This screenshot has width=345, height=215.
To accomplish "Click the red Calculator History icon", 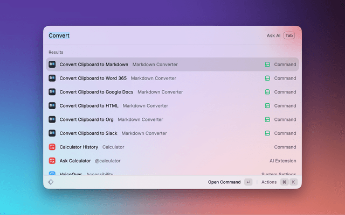I will point(52,147).
